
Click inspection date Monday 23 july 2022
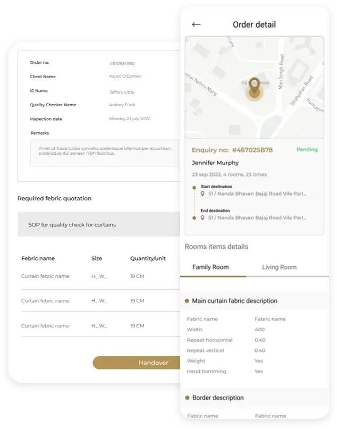pos(129,119)
